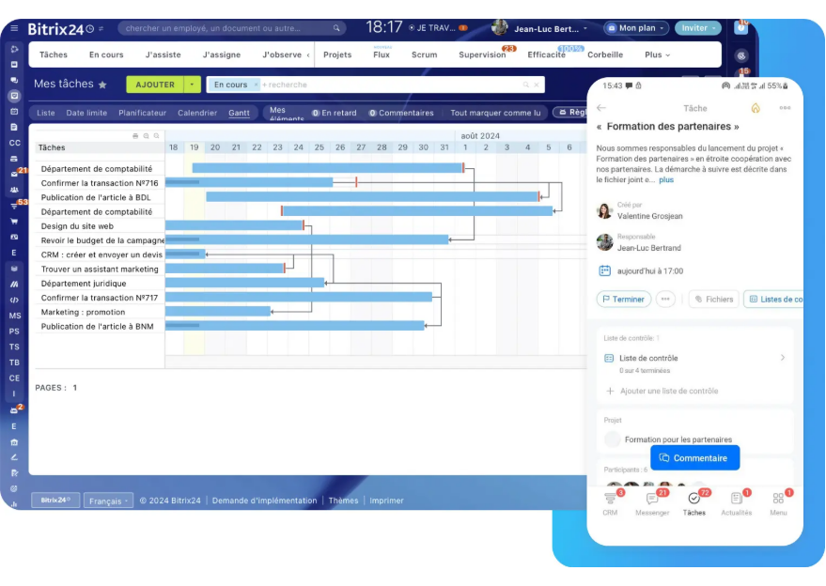
Task: Open the Menu grid icon on the phone
Action: pyautogui.click(x=778, y=499)
